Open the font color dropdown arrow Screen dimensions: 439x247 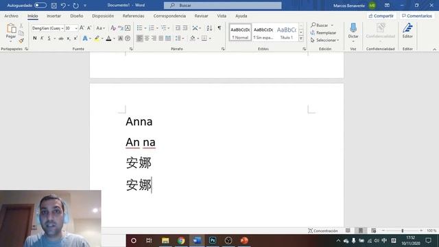pyautogui.click(x=114, y=38)
